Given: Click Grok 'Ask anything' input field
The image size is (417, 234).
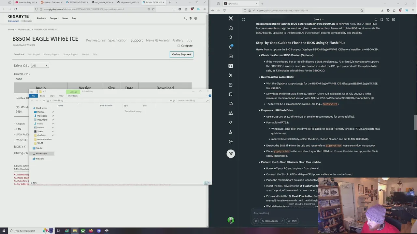Looking at the screenshot, I should [284, 213].
